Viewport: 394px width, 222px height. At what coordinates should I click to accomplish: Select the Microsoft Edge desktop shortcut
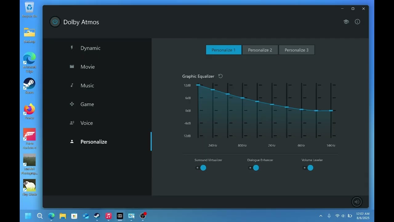click(x=29, y=63)
